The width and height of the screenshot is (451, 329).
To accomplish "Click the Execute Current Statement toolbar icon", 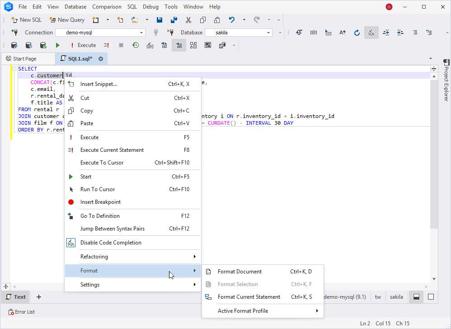I will pos(106,45).
